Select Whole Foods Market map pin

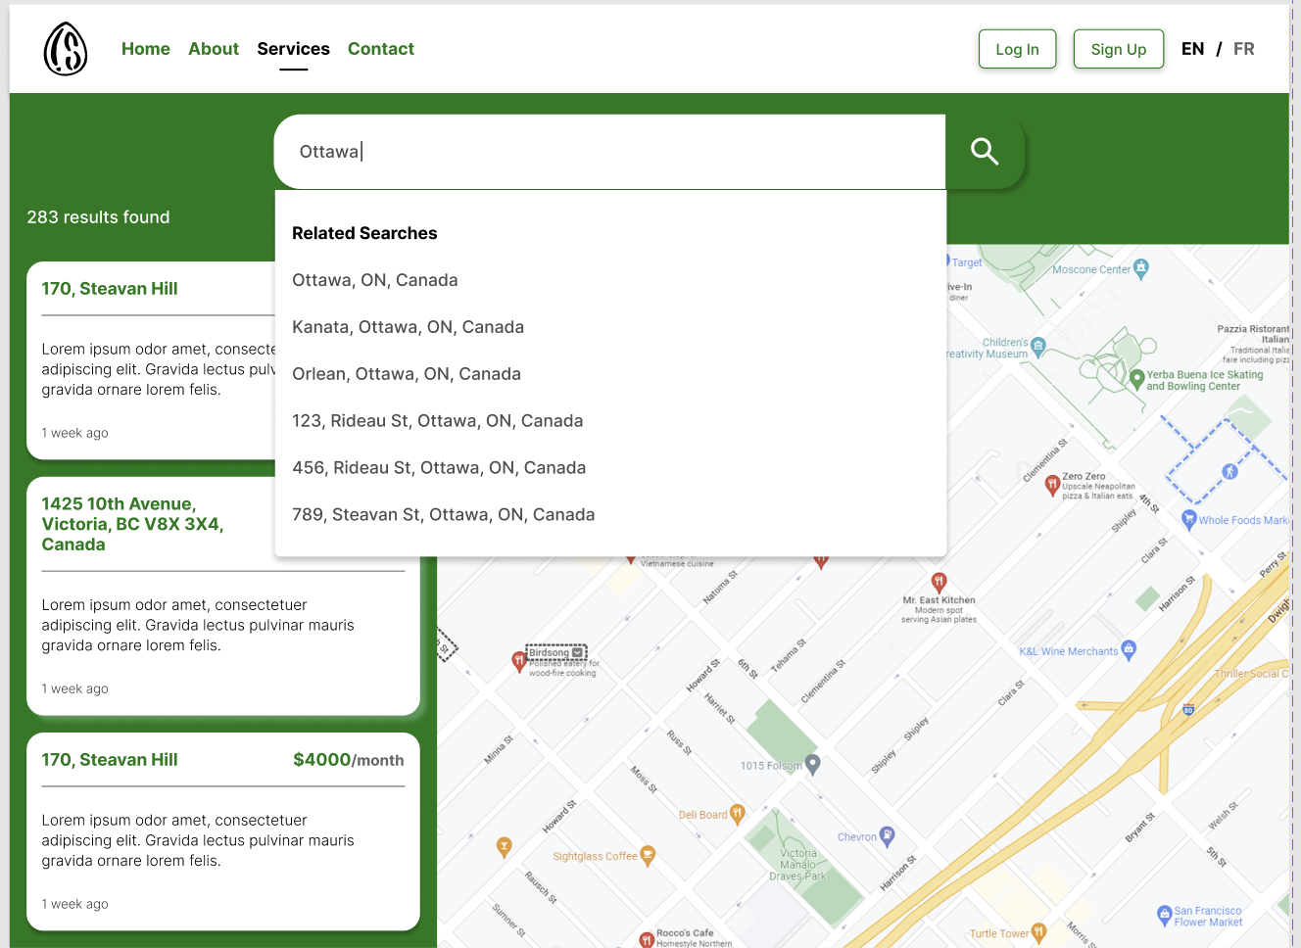pyautogui.click(x=1189, y=519)
